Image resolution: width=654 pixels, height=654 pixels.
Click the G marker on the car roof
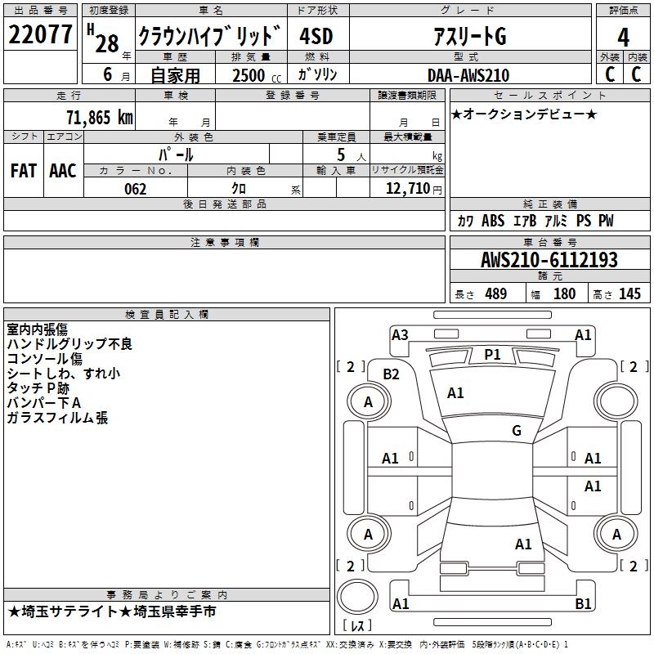[x=516, y=431]
